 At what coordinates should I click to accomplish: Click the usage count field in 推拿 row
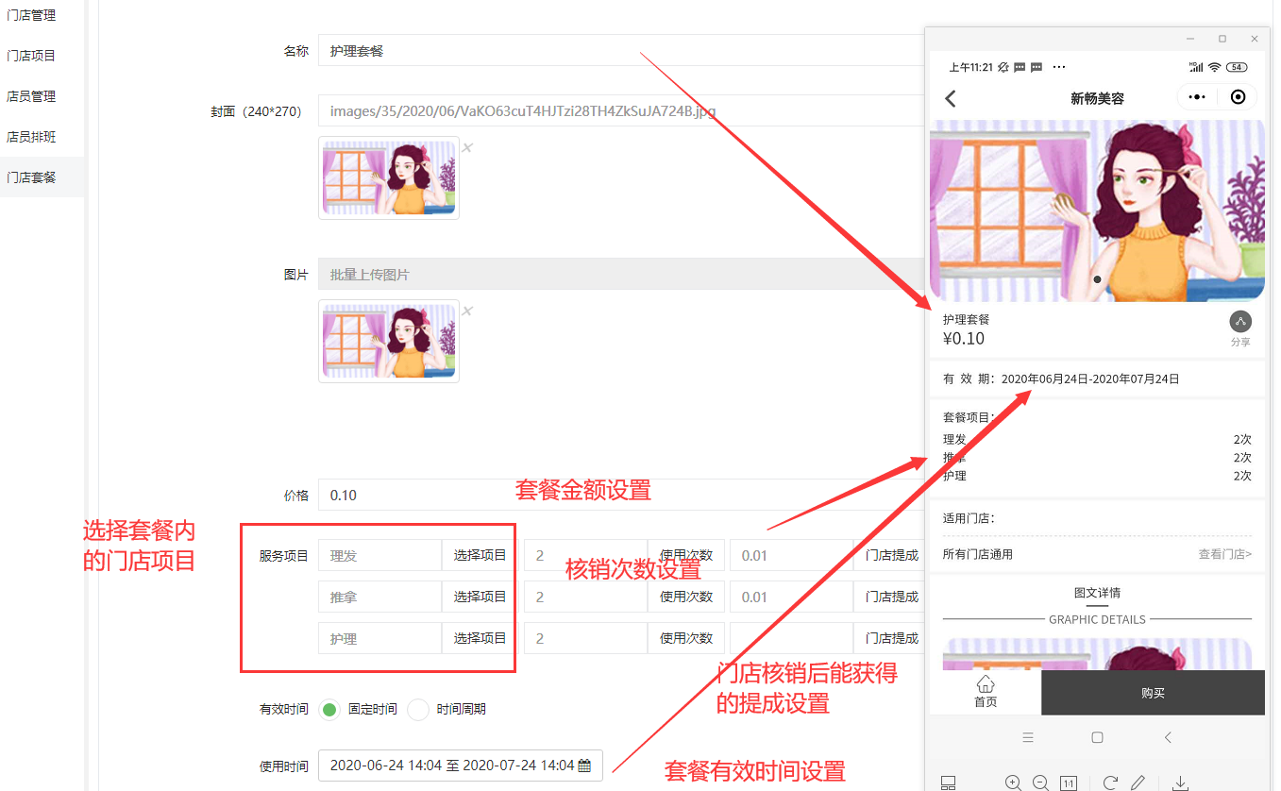[x=586, y=597]
